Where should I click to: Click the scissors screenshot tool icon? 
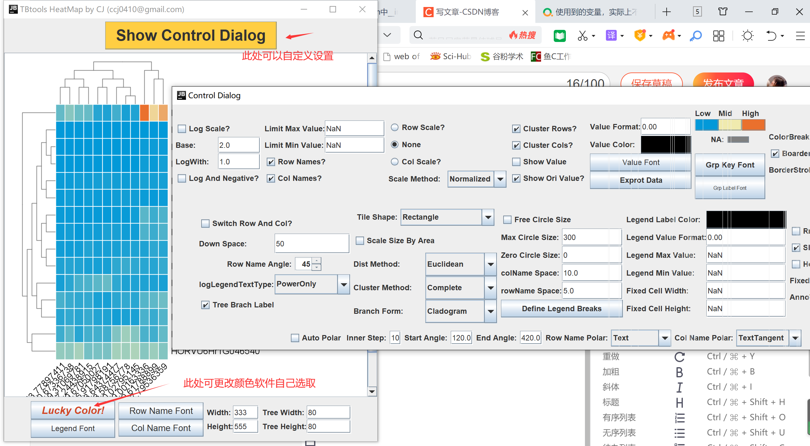pyautogui.click(x=582, y=36)
